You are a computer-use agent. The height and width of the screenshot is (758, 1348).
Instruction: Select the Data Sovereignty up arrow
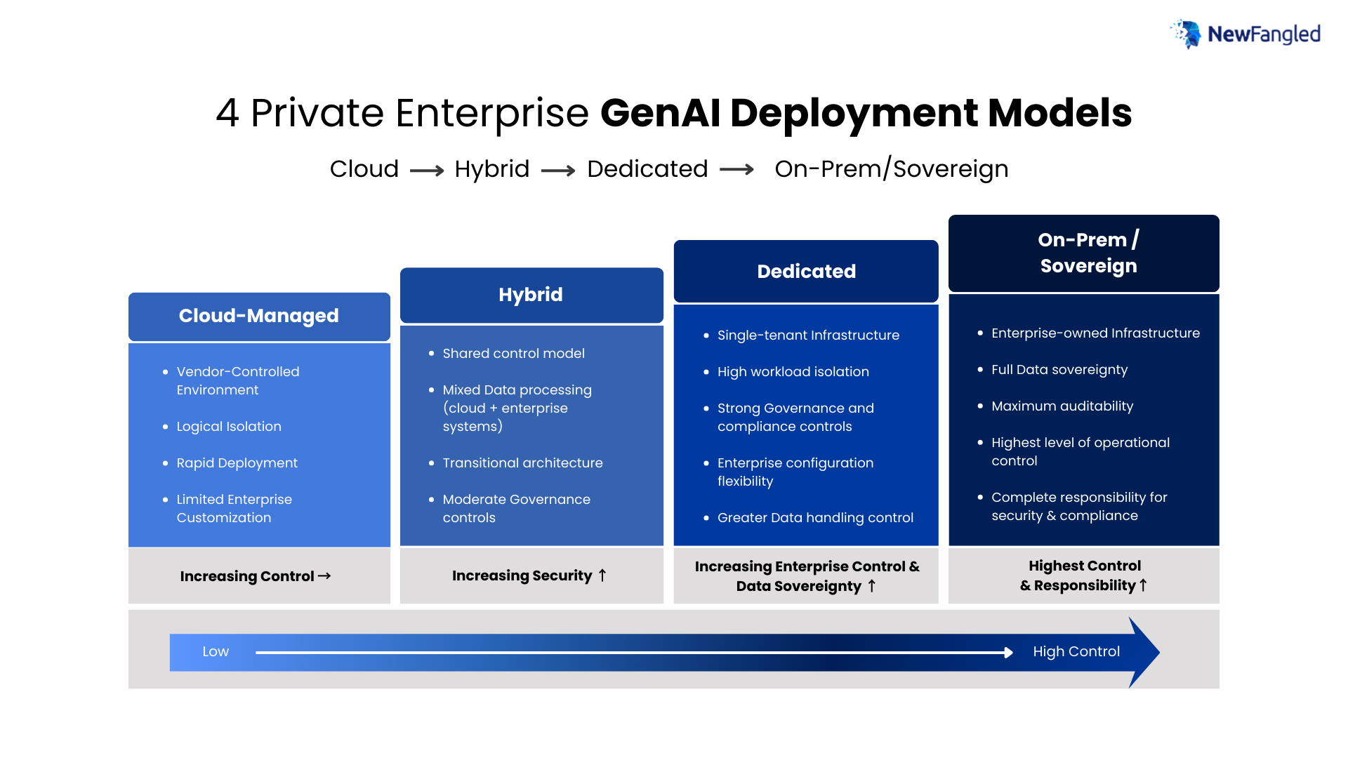[x=871, y=586]
